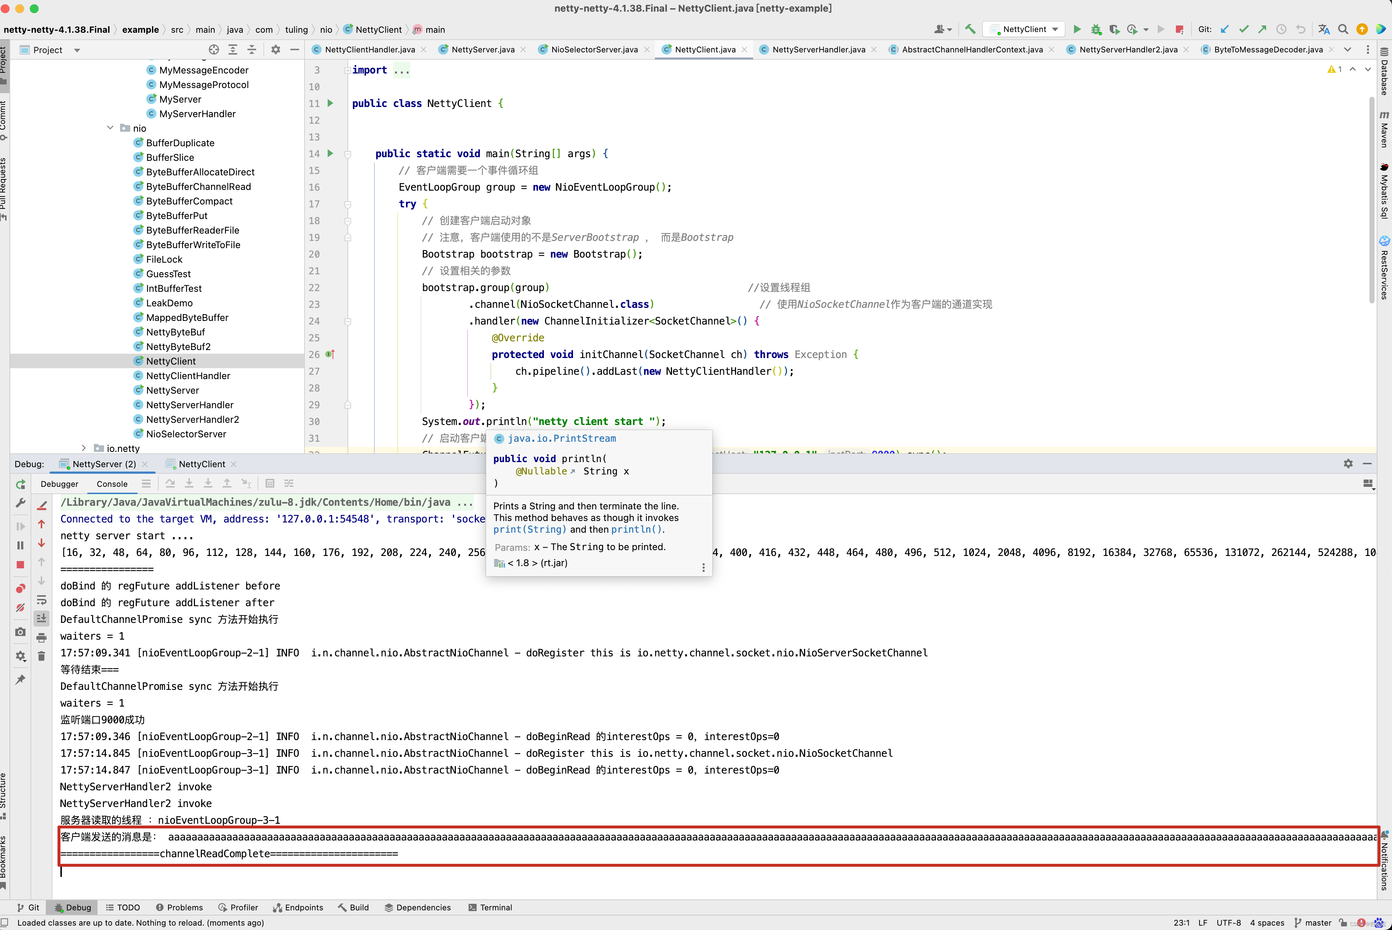Open Project view mode dropdown
This screenshot has height=930, width=1392.
coord(76,50)
